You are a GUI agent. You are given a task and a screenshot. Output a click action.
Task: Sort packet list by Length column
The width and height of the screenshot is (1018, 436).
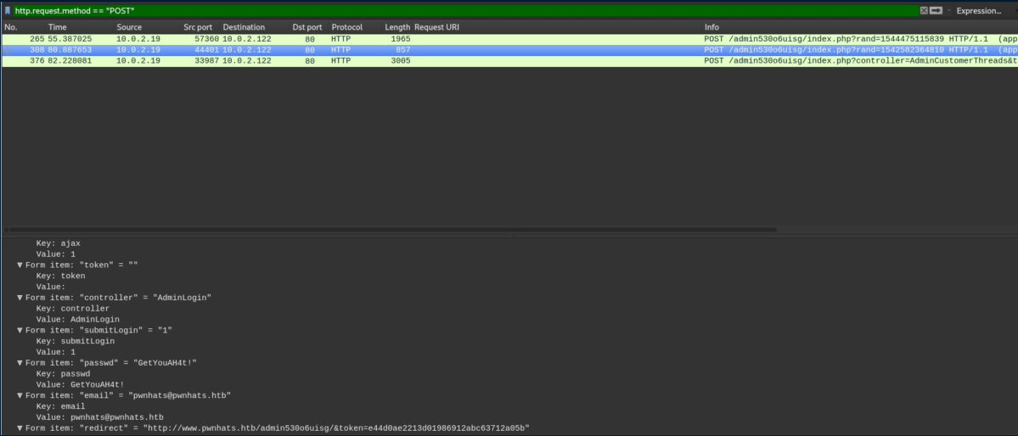[397, 27]
